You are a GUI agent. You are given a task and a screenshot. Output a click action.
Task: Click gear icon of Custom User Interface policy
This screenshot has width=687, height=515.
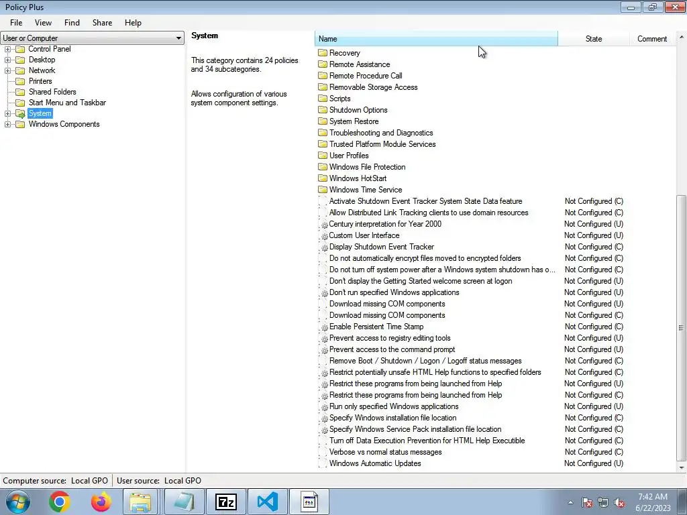tap(323, 235)
